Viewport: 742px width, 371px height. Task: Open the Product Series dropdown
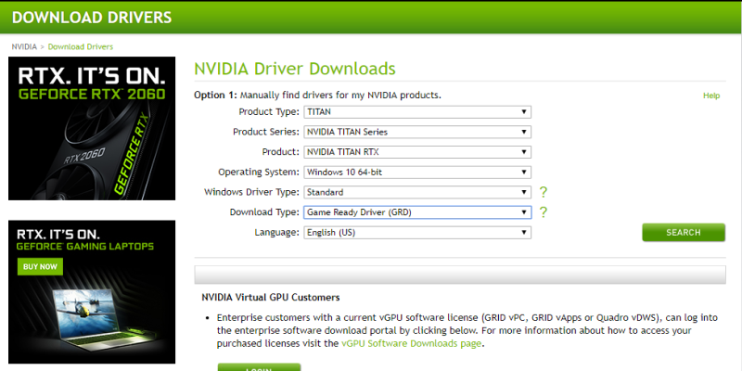tap(417, 132)
